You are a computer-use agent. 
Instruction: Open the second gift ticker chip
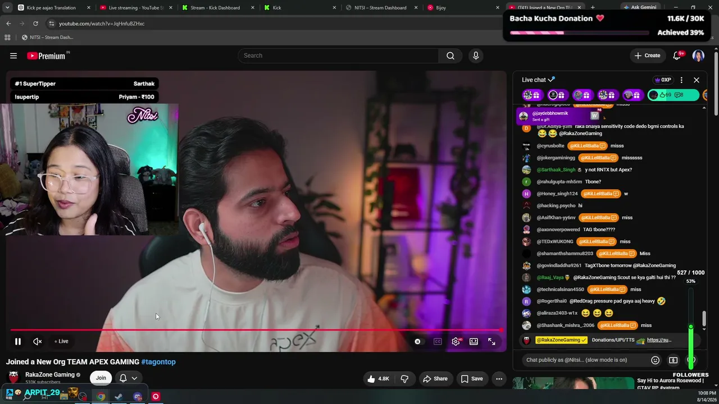(557, 95)
